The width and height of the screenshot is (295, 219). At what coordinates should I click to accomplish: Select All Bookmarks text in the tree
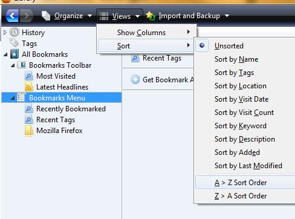click(x=45, y=54)
